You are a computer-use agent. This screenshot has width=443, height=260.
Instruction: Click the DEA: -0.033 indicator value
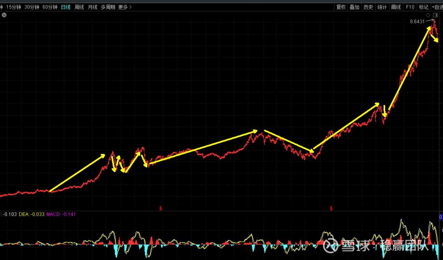[x=32, y=214]
